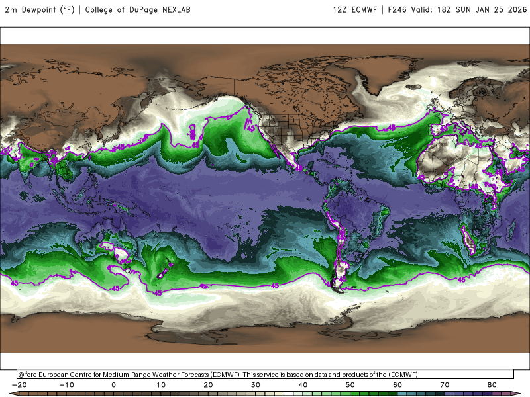Click the ECMWF copyright notice box
Screen dimensions: 530x397
tap(266, 374)
